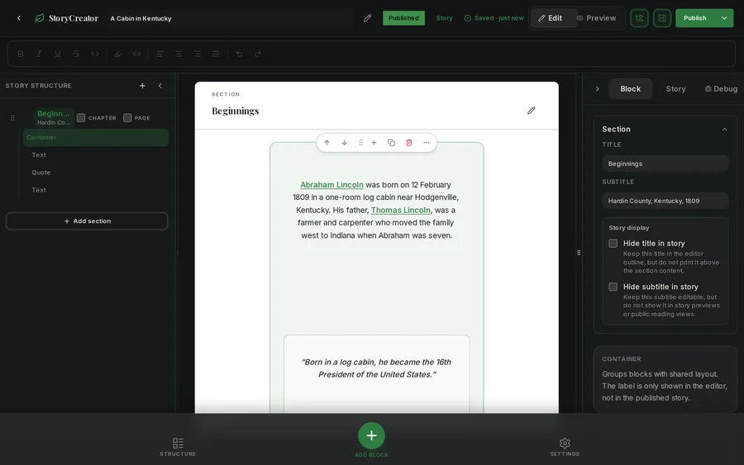Open the Story tab in right panel
Screen dimensions: 744x465
(x=675, y=88)
